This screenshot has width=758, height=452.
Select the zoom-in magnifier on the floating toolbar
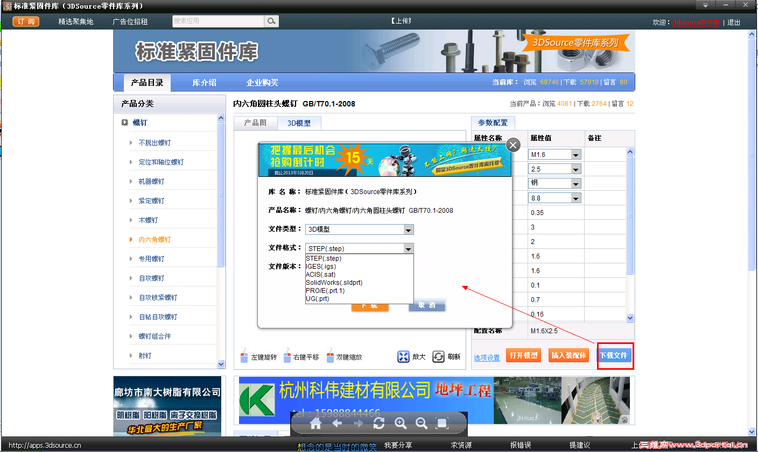pyautogui.click(x=401, y=424)
